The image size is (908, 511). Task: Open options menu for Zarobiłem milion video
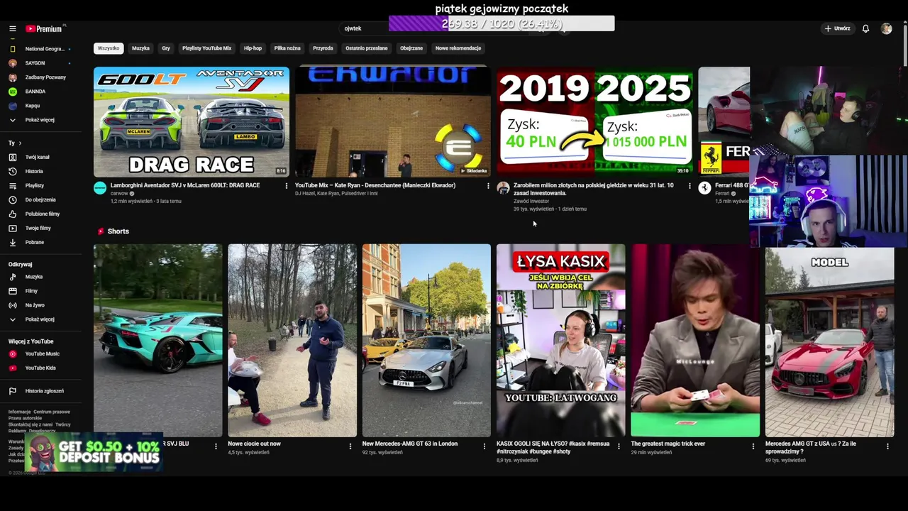[690, 186]
